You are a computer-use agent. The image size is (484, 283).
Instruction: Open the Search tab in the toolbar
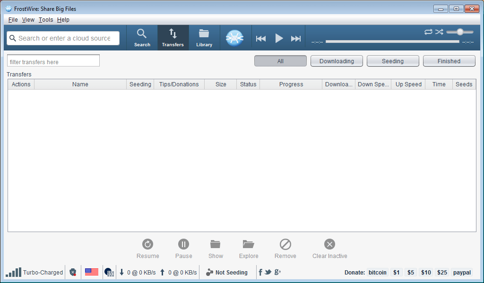[x=142, y=38]
